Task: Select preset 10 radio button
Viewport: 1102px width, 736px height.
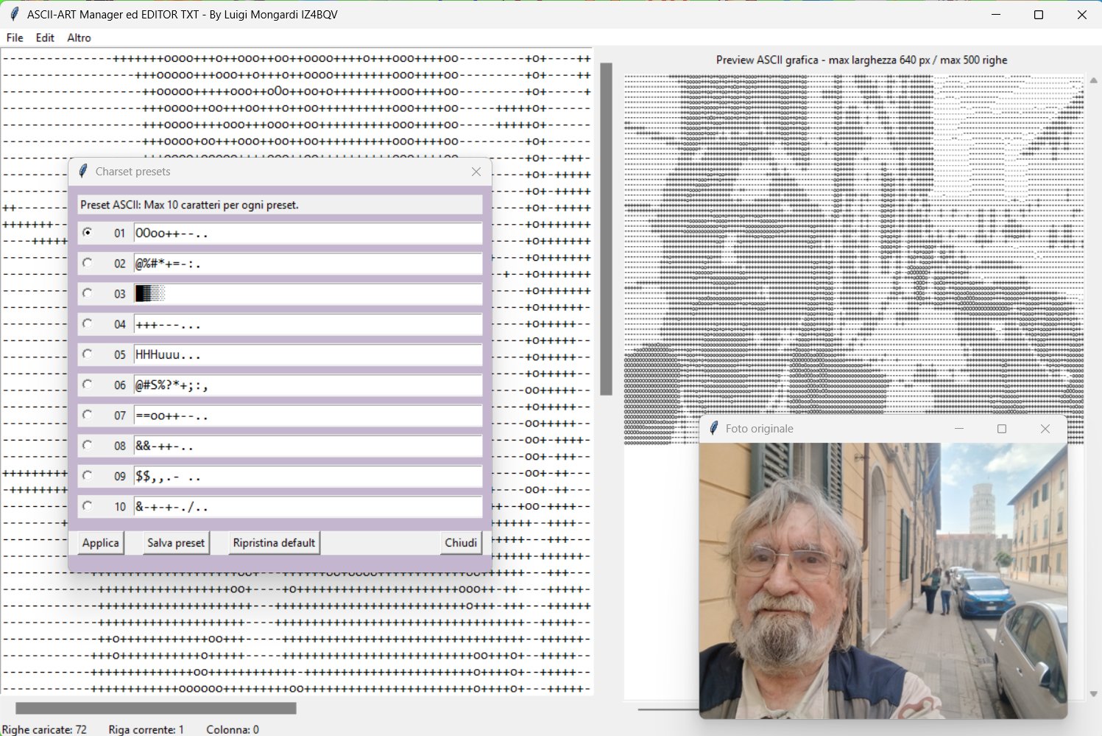Action: click(88, 506)
